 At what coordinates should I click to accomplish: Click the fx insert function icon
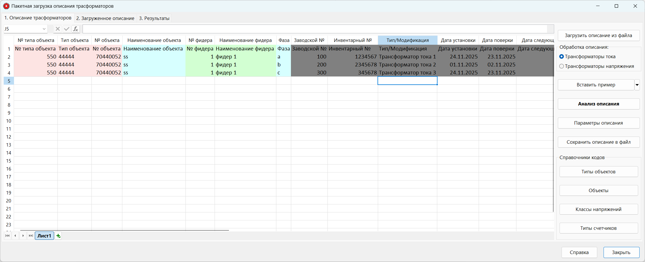75,29
